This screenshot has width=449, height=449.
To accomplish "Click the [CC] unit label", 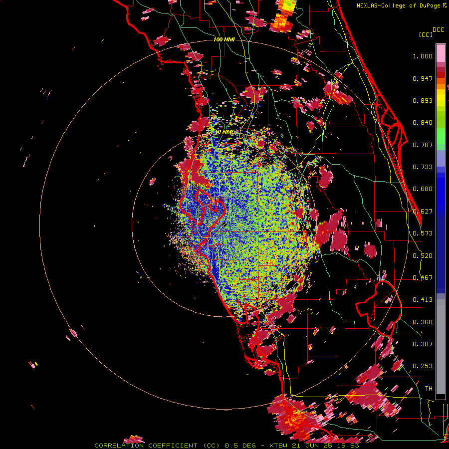I will pos(426,34).
